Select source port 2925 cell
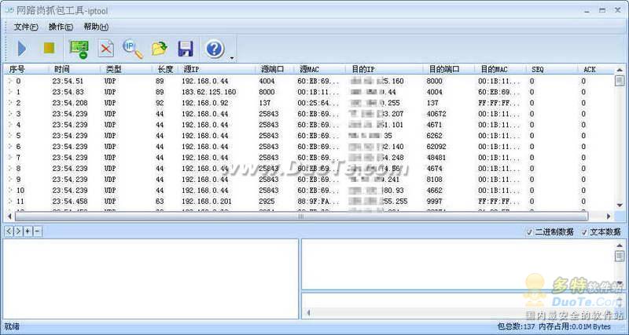 (267, 202)
